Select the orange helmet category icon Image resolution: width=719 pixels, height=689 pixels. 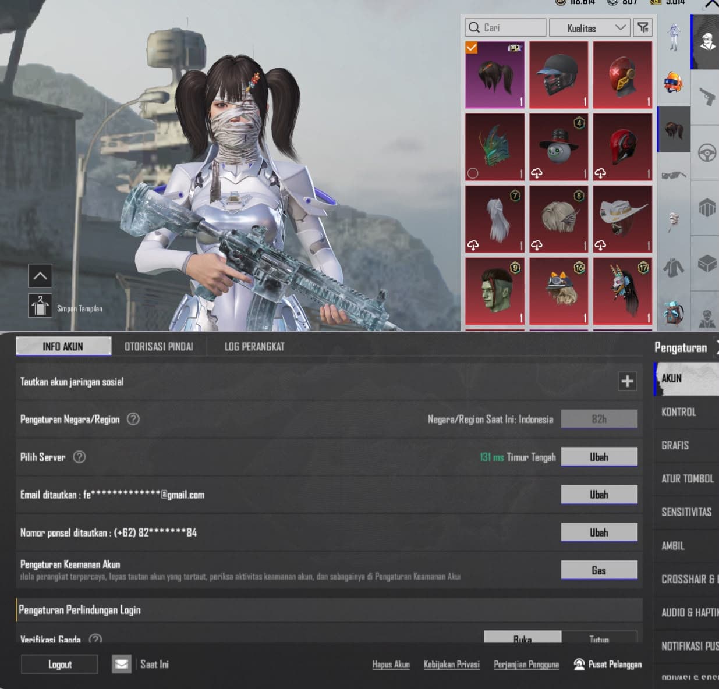click(674, 82)
